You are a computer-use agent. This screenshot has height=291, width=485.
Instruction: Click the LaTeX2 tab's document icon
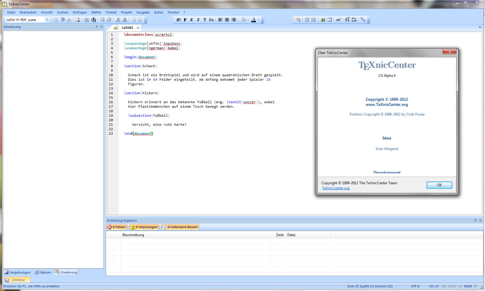(116, 28)
